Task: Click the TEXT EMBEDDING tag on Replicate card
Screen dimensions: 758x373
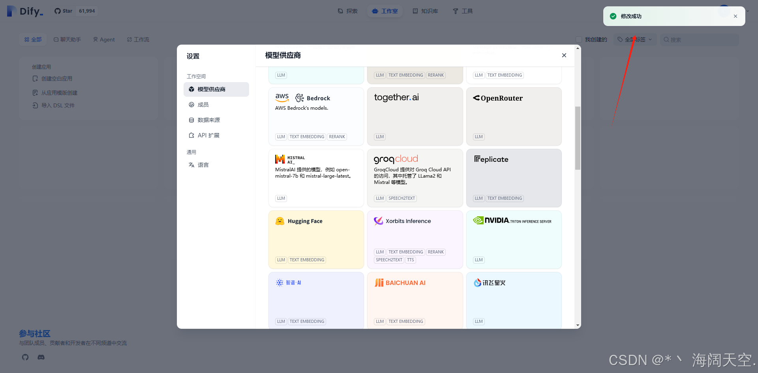Action: pyautogui.click(x=505, y=198)
